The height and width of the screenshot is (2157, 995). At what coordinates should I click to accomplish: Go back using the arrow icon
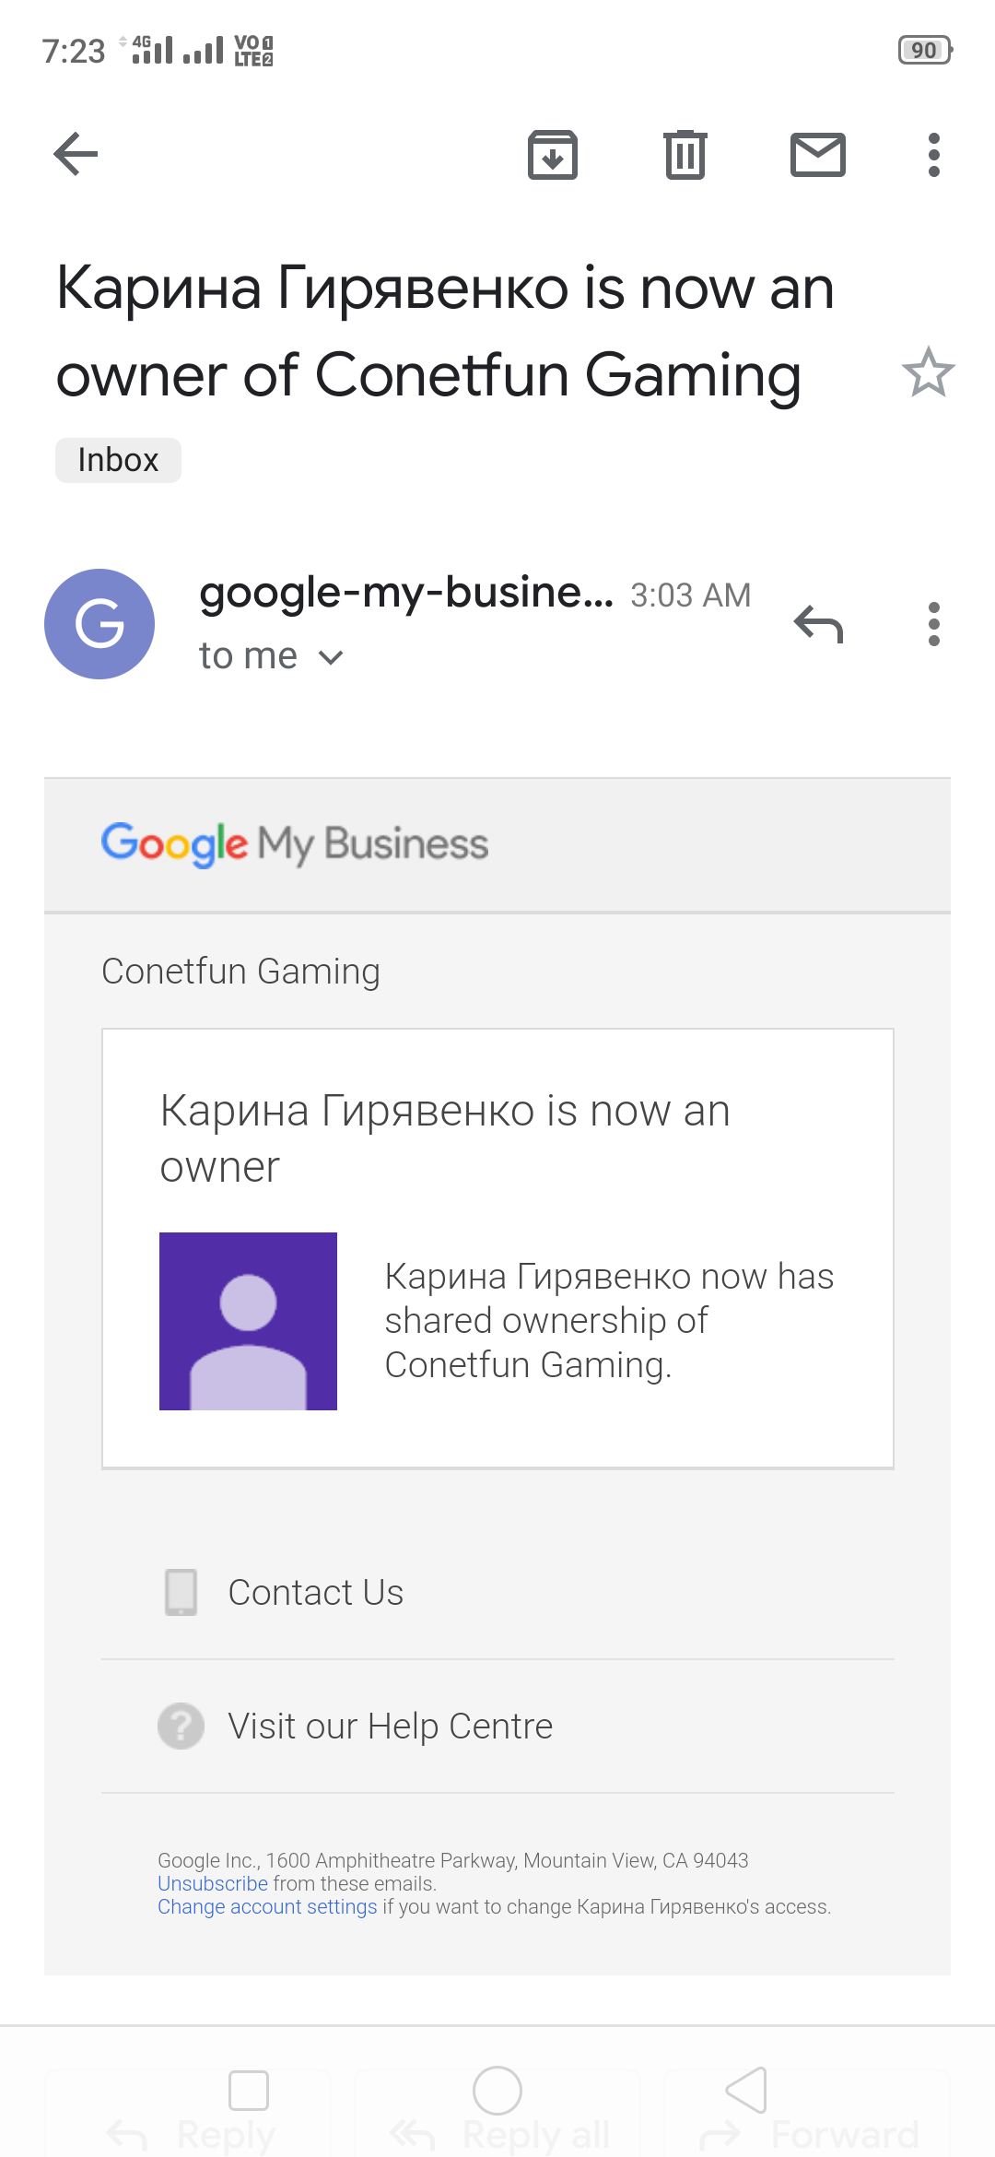[76, 153]
